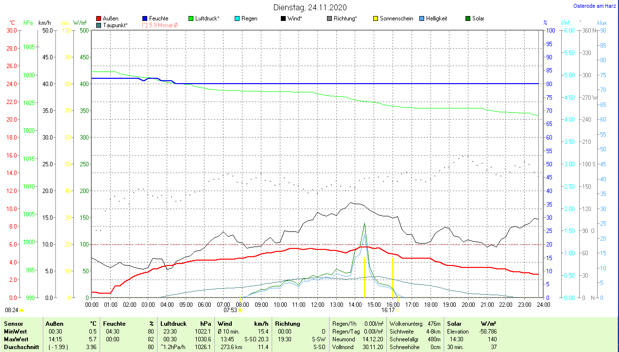
Task: Toggle the 5.9 Monat-Ø legend checkbox
Action: pos(145,25)
